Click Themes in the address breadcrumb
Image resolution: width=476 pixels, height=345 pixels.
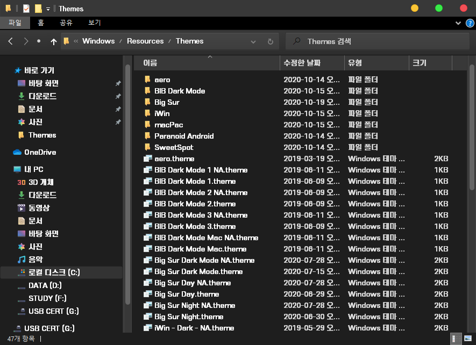click(x=189, y=41)
